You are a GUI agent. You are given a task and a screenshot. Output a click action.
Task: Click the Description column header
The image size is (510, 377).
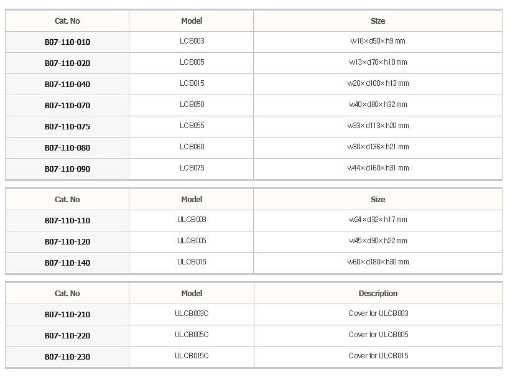coord(378,294)
